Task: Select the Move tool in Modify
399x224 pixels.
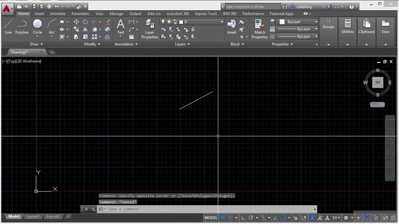Action: tap(76, 22)
